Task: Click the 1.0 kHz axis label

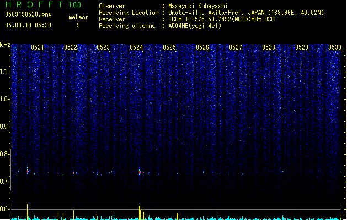Action: coord(5,99)
